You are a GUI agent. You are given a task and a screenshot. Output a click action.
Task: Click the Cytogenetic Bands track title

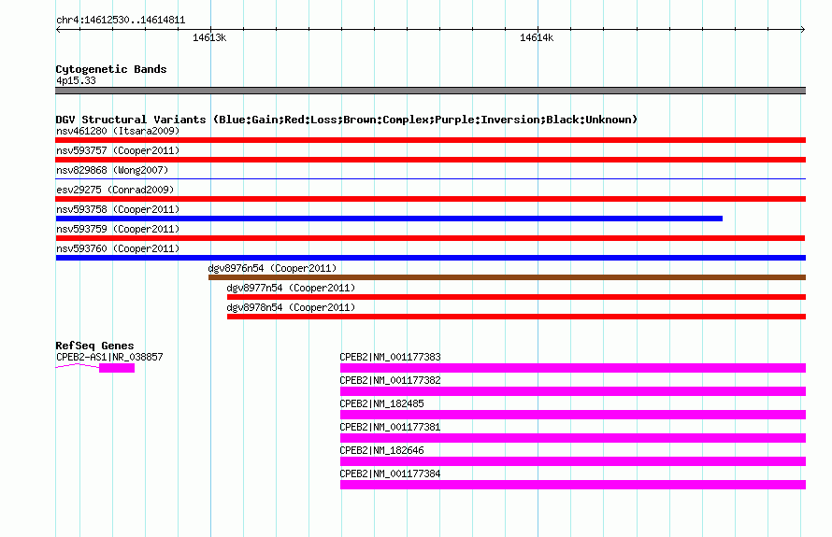[x=111, y=69]
